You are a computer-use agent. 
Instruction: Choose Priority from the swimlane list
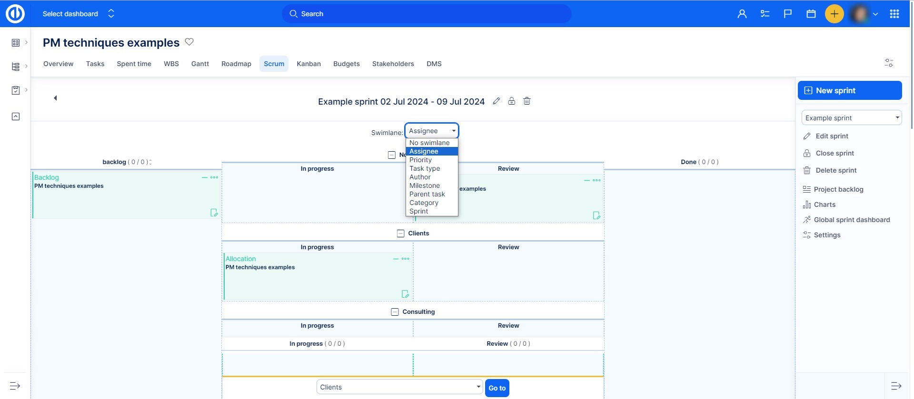point(420,160)
